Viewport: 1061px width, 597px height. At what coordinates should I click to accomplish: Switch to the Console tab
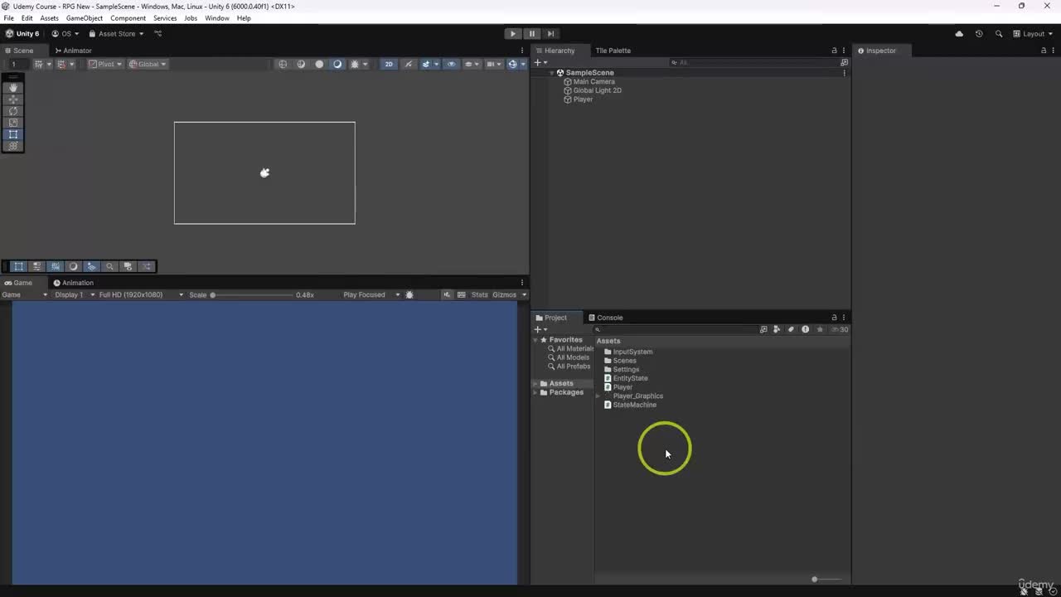605,318
